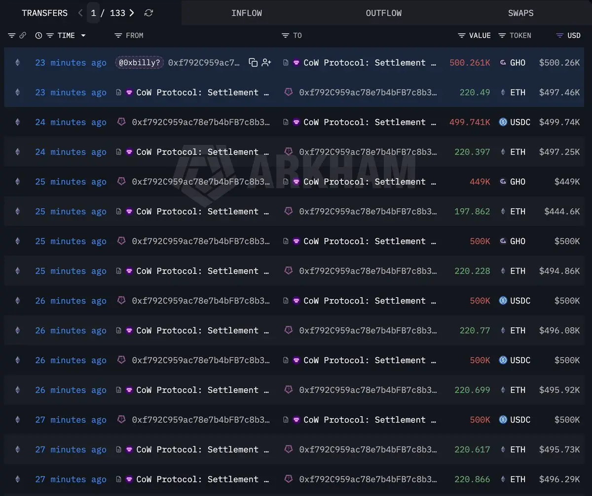The height and width of the screenshot is (496, 592).
Task: Click the 500.261K value cell
Action: (x=470, y=63)
